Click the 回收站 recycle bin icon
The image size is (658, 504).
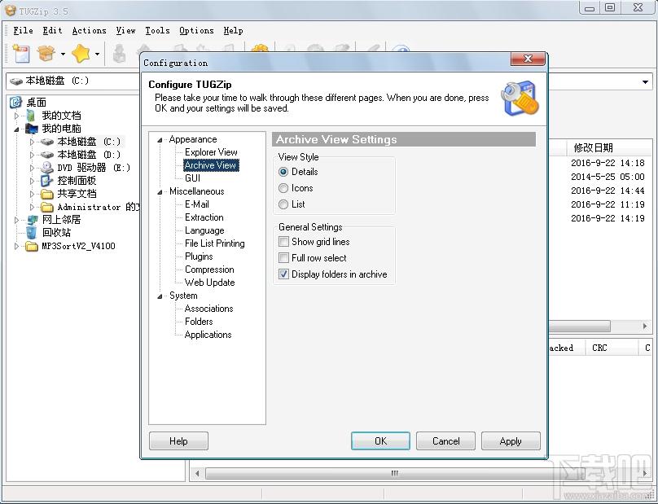pos(32,233)
